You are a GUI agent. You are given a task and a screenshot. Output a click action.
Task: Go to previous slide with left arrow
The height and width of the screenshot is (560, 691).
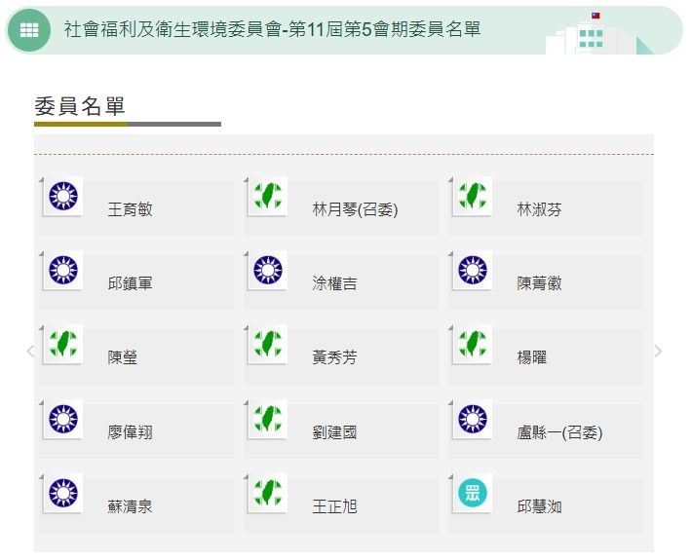(x=30, y=351)
